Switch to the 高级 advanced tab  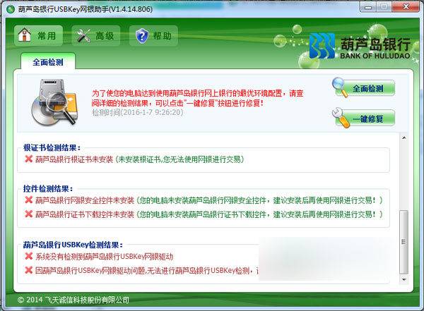[95, 35]
